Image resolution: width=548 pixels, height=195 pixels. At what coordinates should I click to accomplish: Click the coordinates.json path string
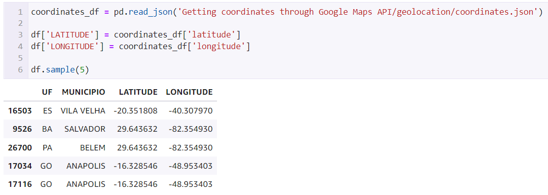358,12
